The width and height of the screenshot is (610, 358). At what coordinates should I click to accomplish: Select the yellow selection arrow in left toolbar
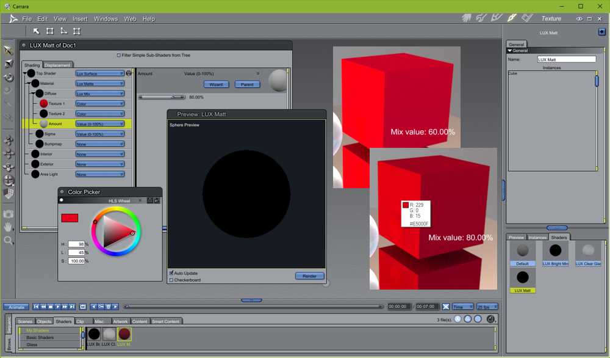tap(8, 50)
